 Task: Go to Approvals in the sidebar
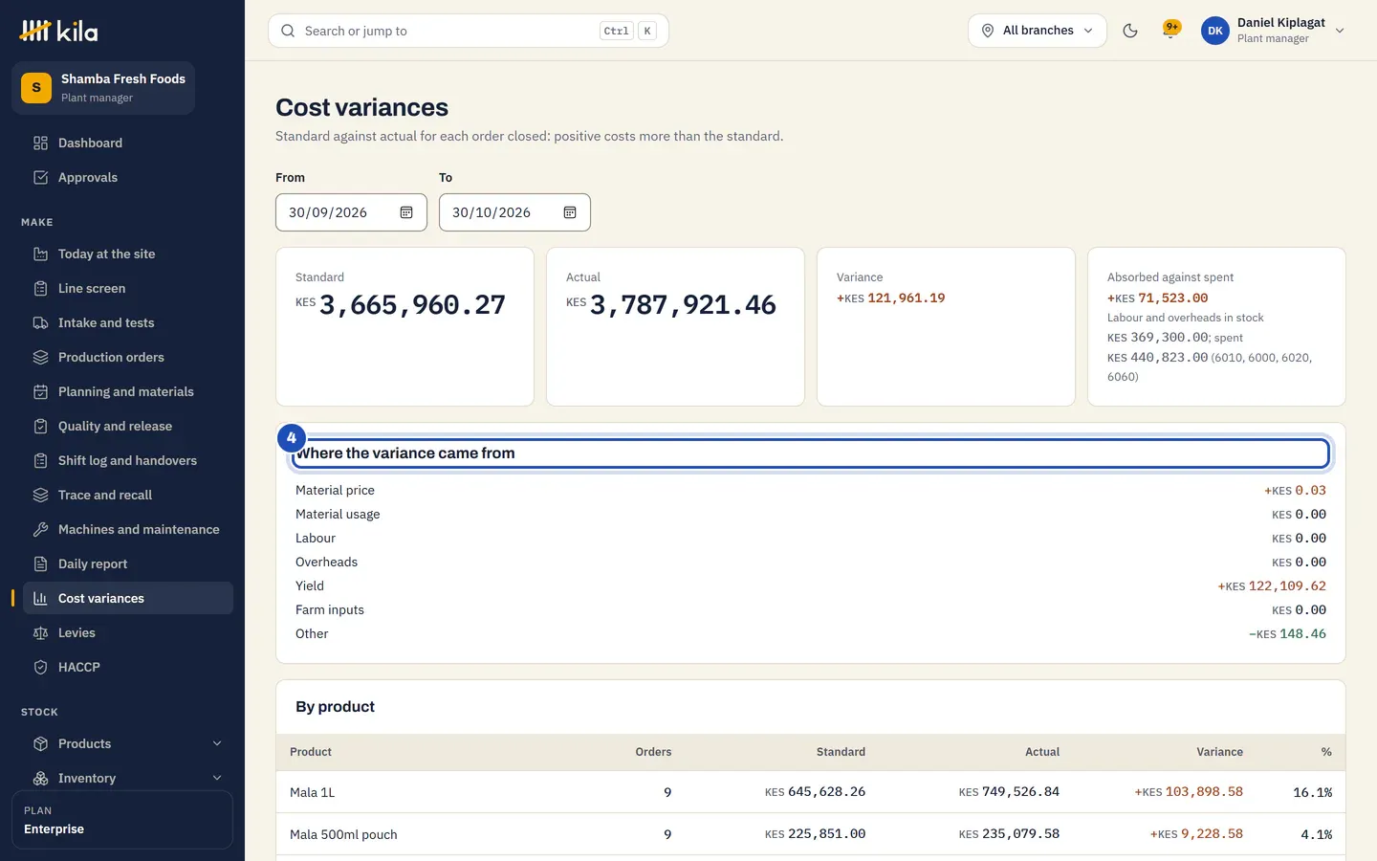128,177
